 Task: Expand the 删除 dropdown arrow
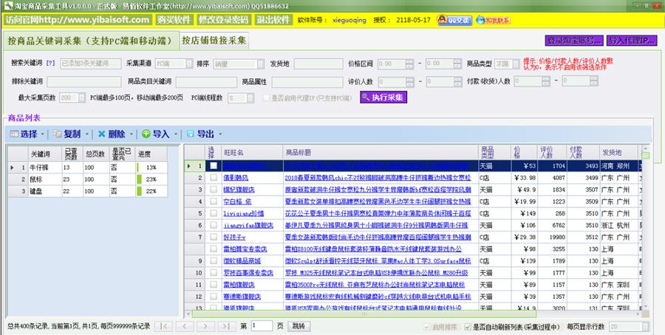click(x=132, y=135)
